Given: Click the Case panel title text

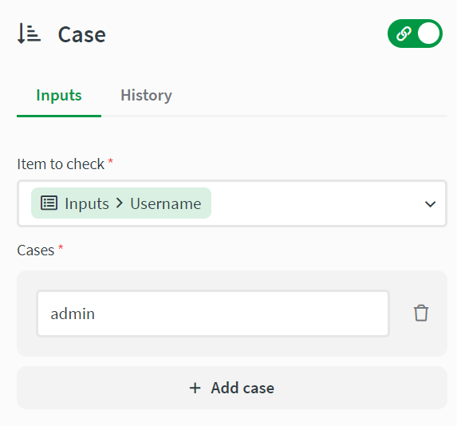Looking at the screenshot, I should point(82,34).
